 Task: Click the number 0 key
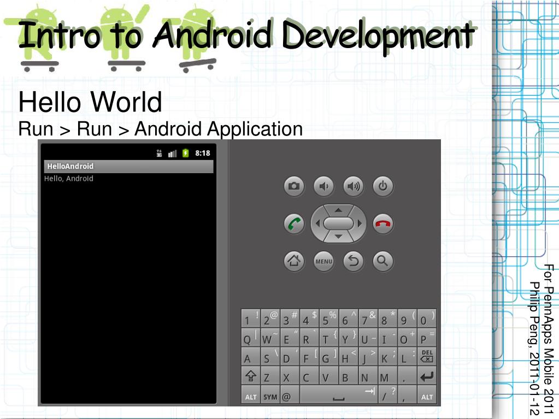click(x=426, y=318)
